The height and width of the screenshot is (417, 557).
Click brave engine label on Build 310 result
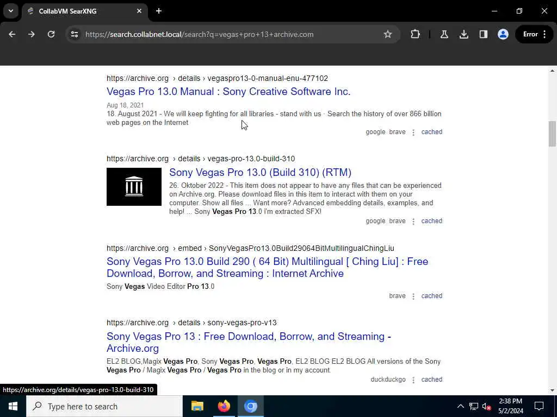point(397,221)
